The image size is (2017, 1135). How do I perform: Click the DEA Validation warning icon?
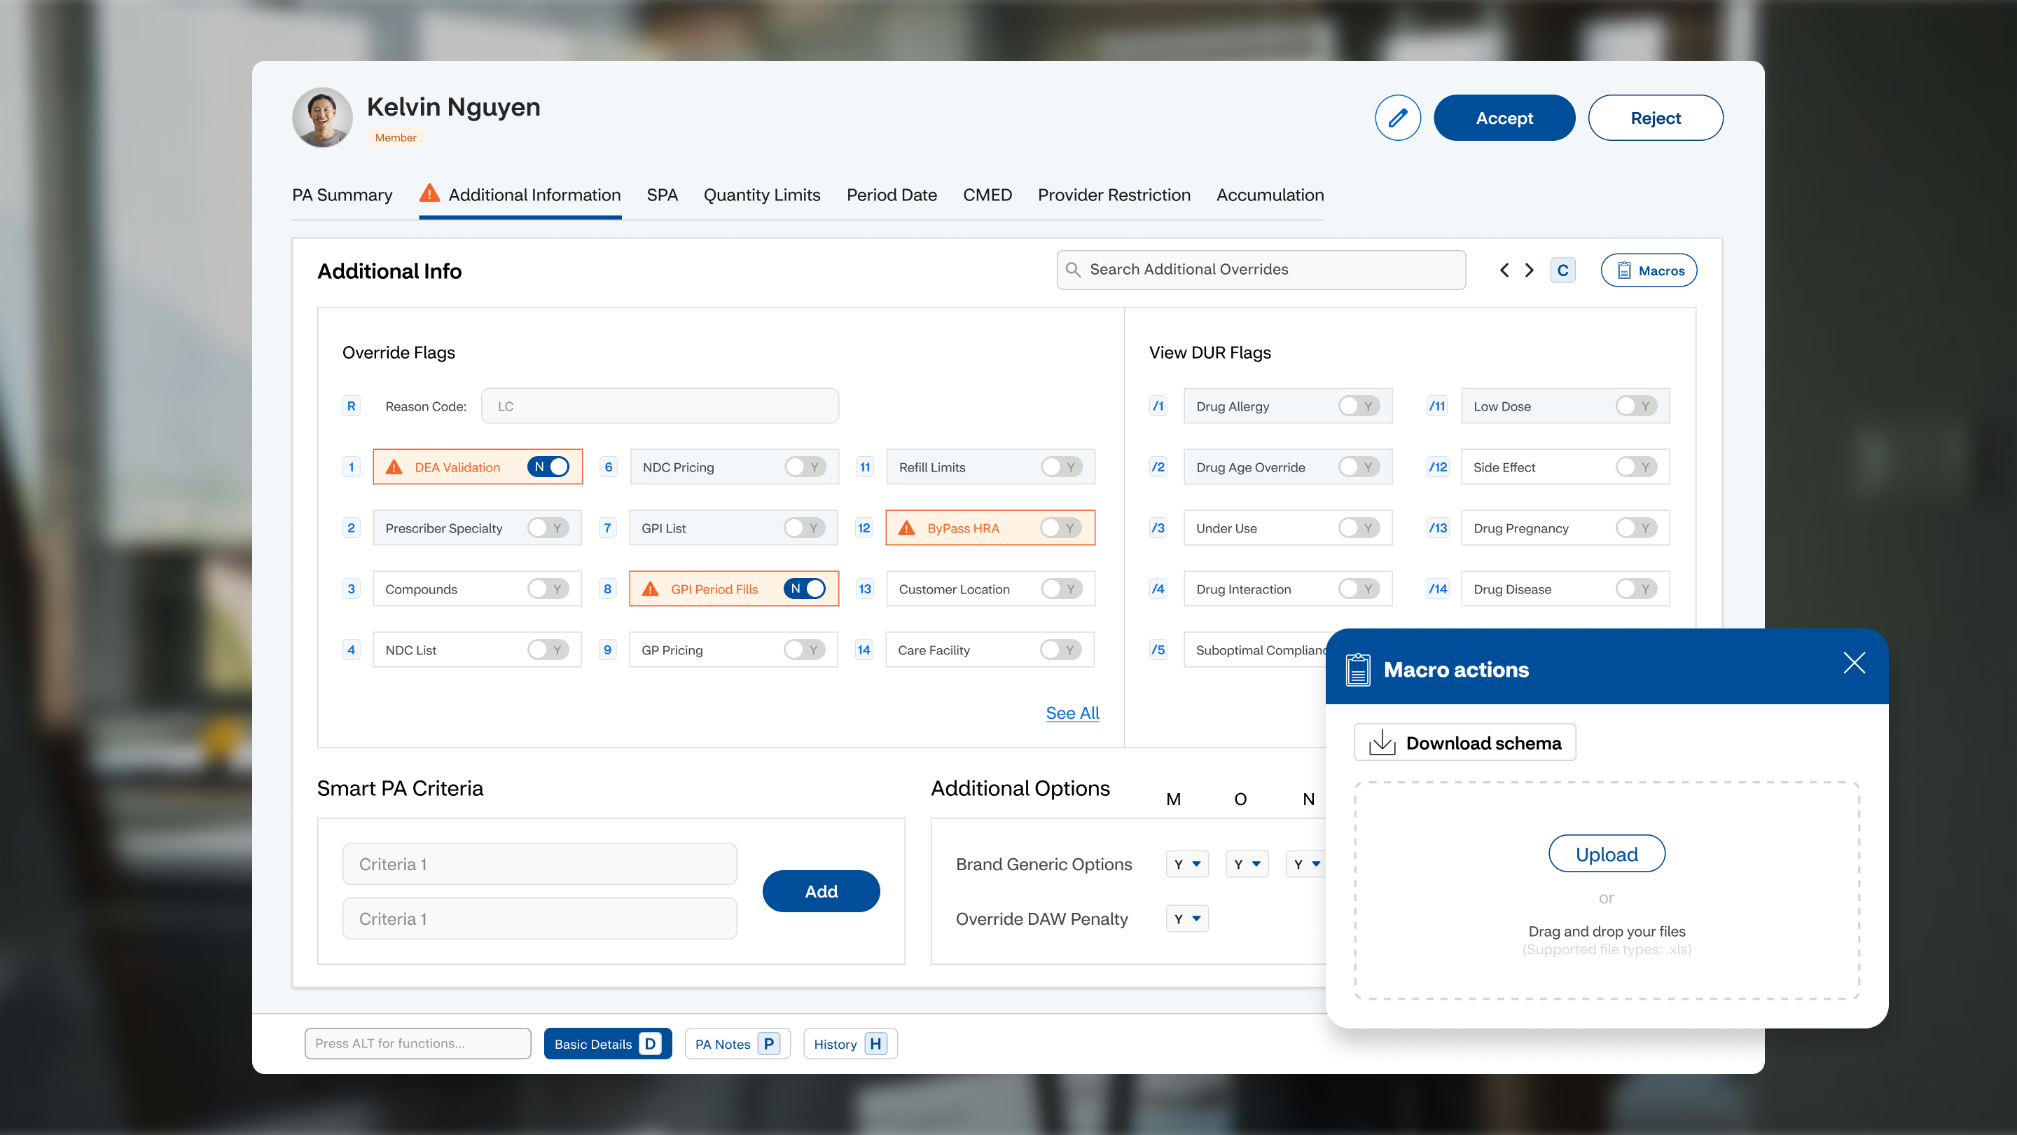pos(394,467)
